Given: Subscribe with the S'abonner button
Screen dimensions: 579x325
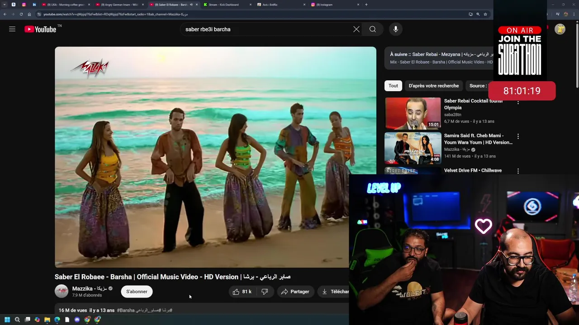Looking at the screenshot, I should click(137, 292).
